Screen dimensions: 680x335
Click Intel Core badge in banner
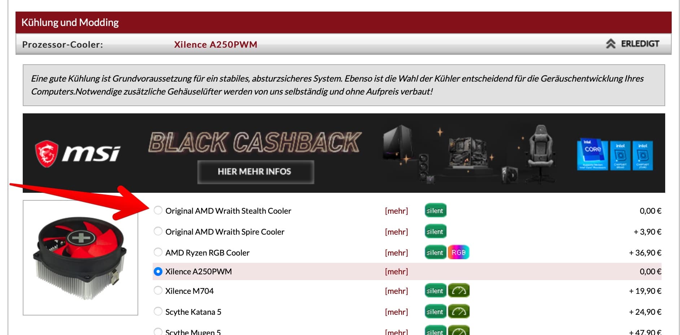[x=592, y=154]
